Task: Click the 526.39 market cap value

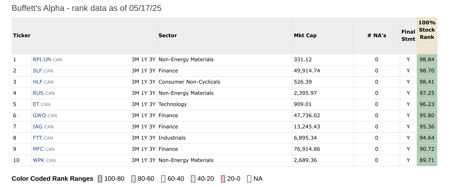Action: tap(303, 82)
